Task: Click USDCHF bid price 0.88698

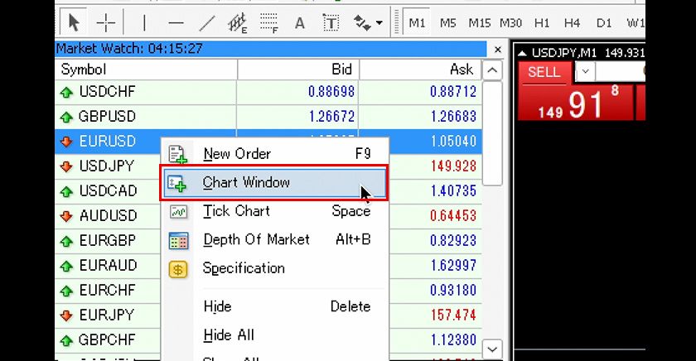Action: 331,92
